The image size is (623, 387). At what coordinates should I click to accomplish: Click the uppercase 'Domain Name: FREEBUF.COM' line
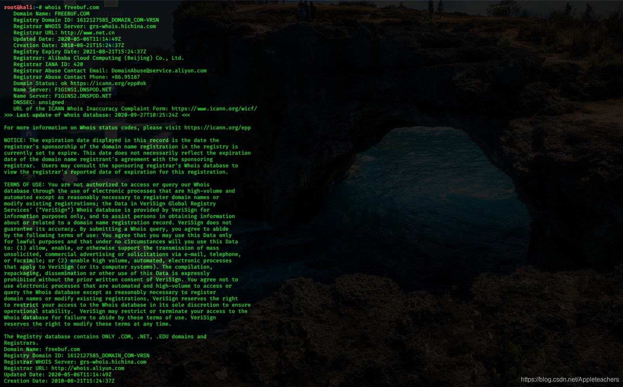[51, 13]
